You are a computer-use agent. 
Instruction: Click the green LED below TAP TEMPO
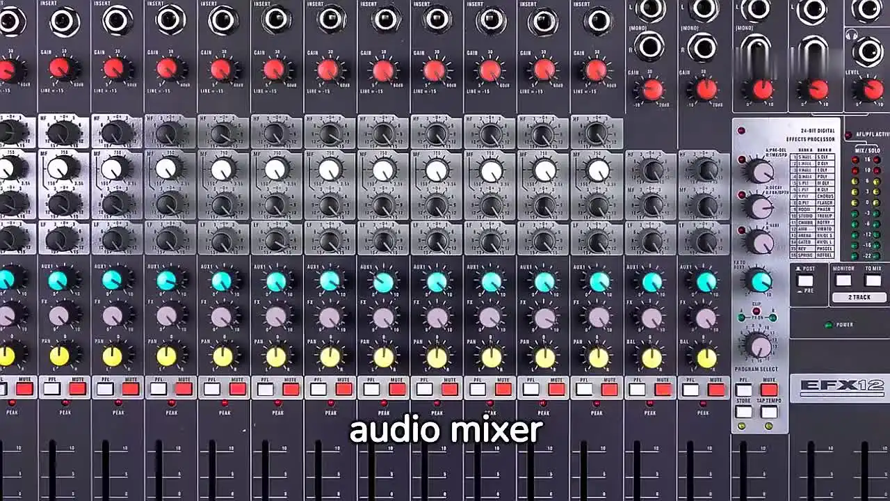[769, 426]
